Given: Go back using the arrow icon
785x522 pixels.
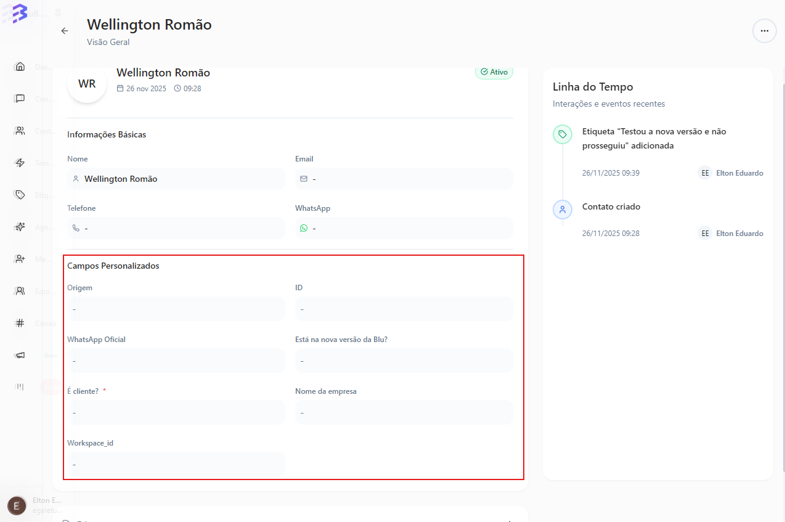Looking at the screenshot, I should click(65, 31).
